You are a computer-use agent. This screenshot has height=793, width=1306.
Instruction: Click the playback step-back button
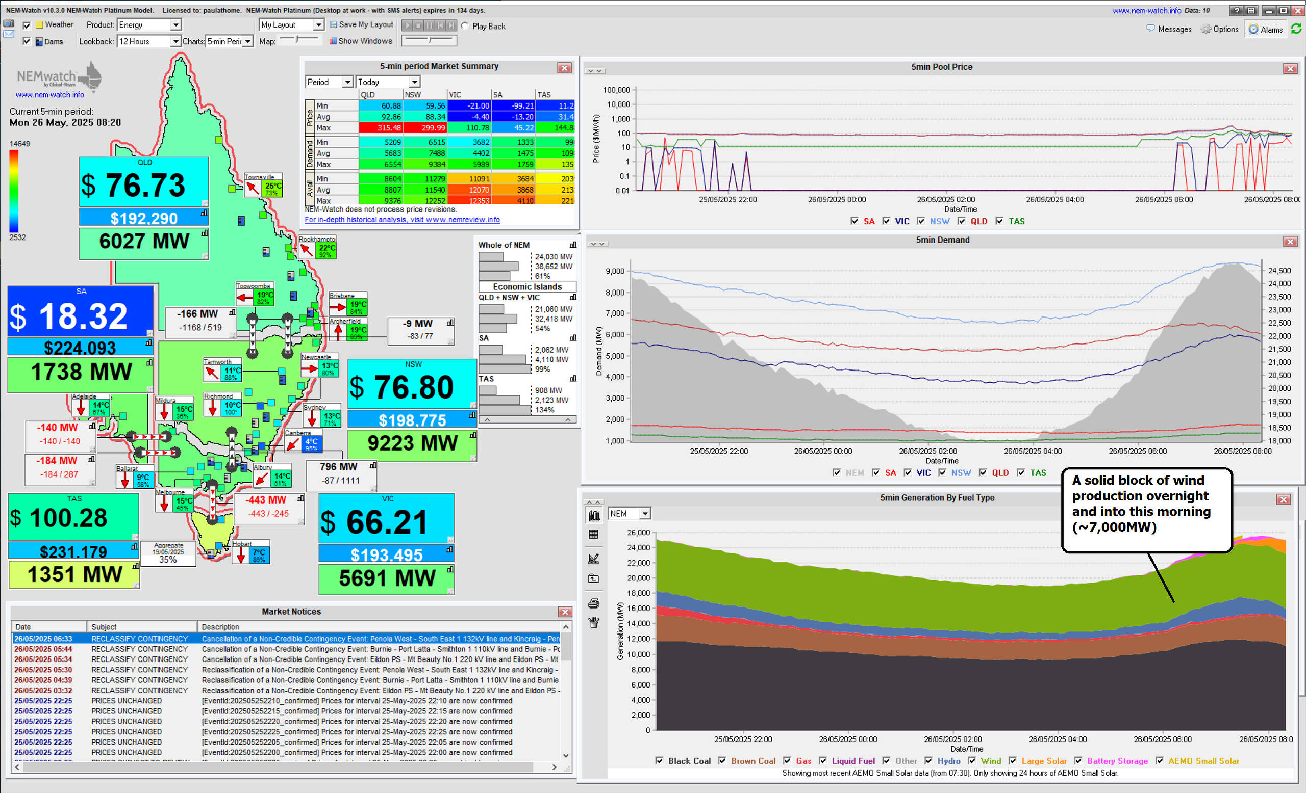tap(440, 25)
